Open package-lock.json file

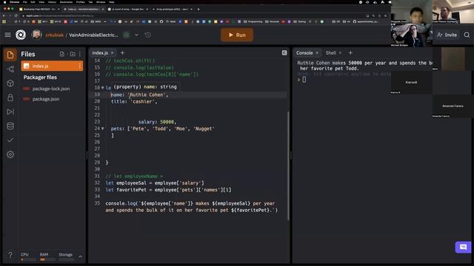[x=51, y=89]
